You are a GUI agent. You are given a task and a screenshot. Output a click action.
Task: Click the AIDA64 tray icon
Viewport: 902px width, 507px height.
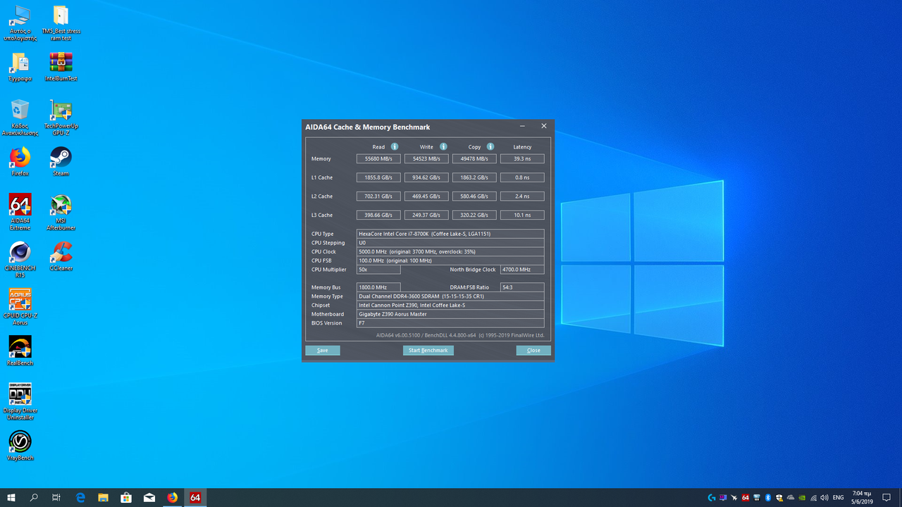point(746,498)
